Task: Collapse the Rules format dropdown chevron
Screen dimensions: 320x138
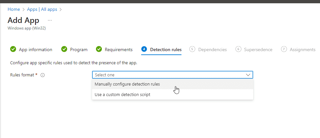Action: 248,75
